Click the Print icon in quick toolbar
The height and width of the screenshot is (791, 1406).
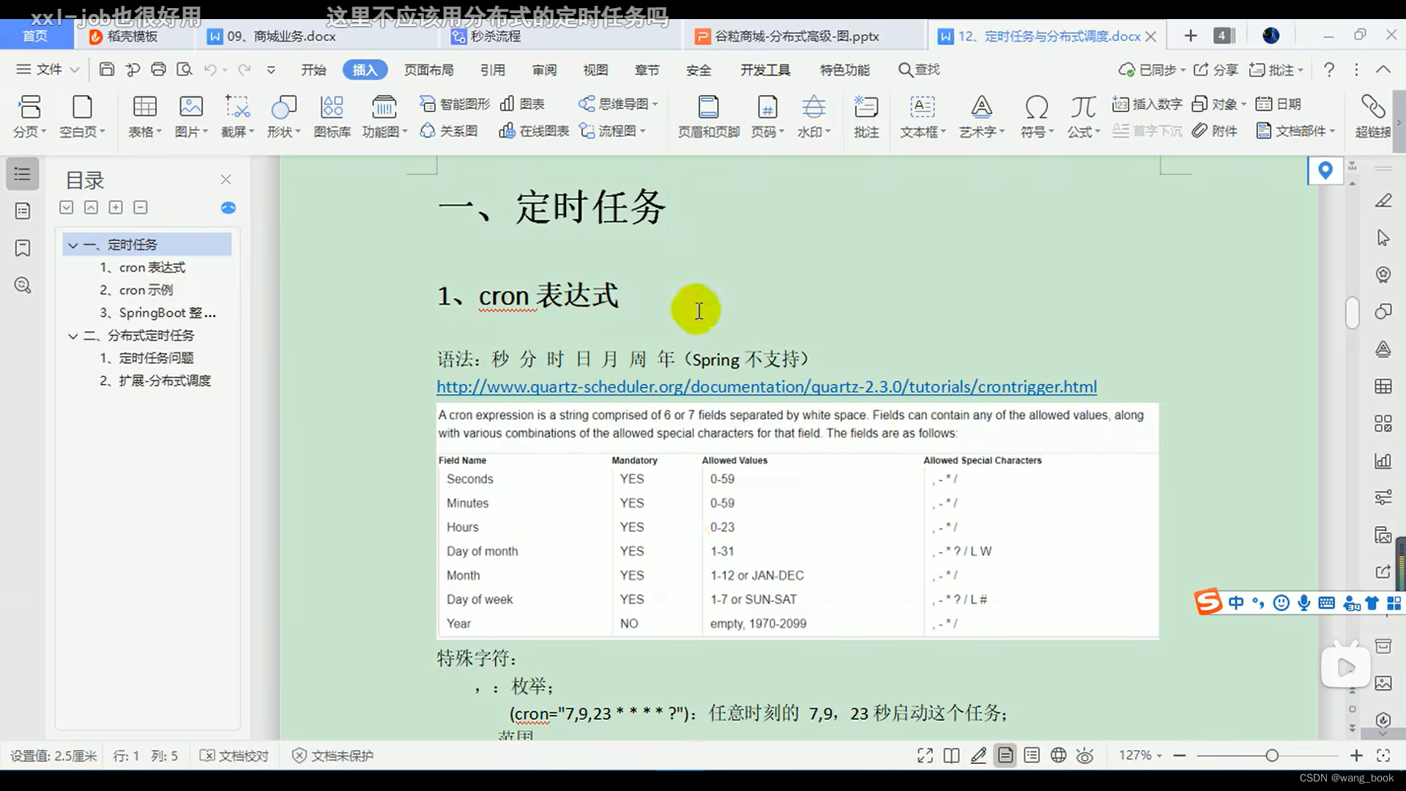click(158, 70)
